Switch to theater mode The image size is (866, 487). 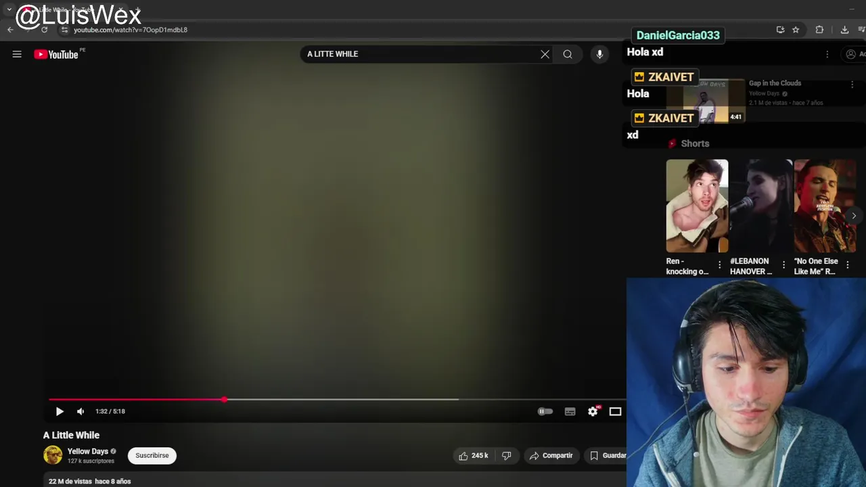tap(615, 411)
